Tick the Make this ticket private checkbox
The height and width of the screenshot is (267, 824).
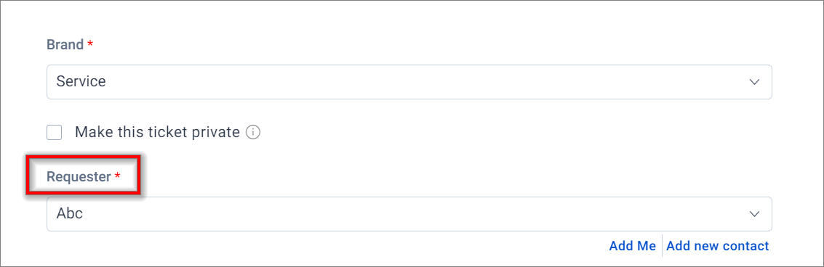click(54, 132)
